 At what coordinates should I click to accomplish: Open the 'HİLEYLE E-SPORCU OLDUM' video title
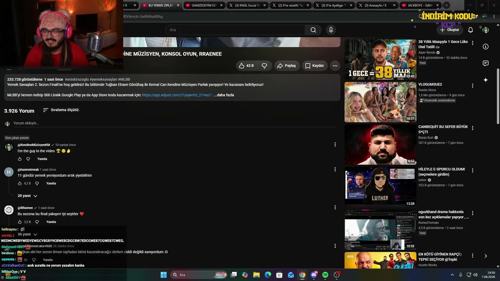point(442,172)
